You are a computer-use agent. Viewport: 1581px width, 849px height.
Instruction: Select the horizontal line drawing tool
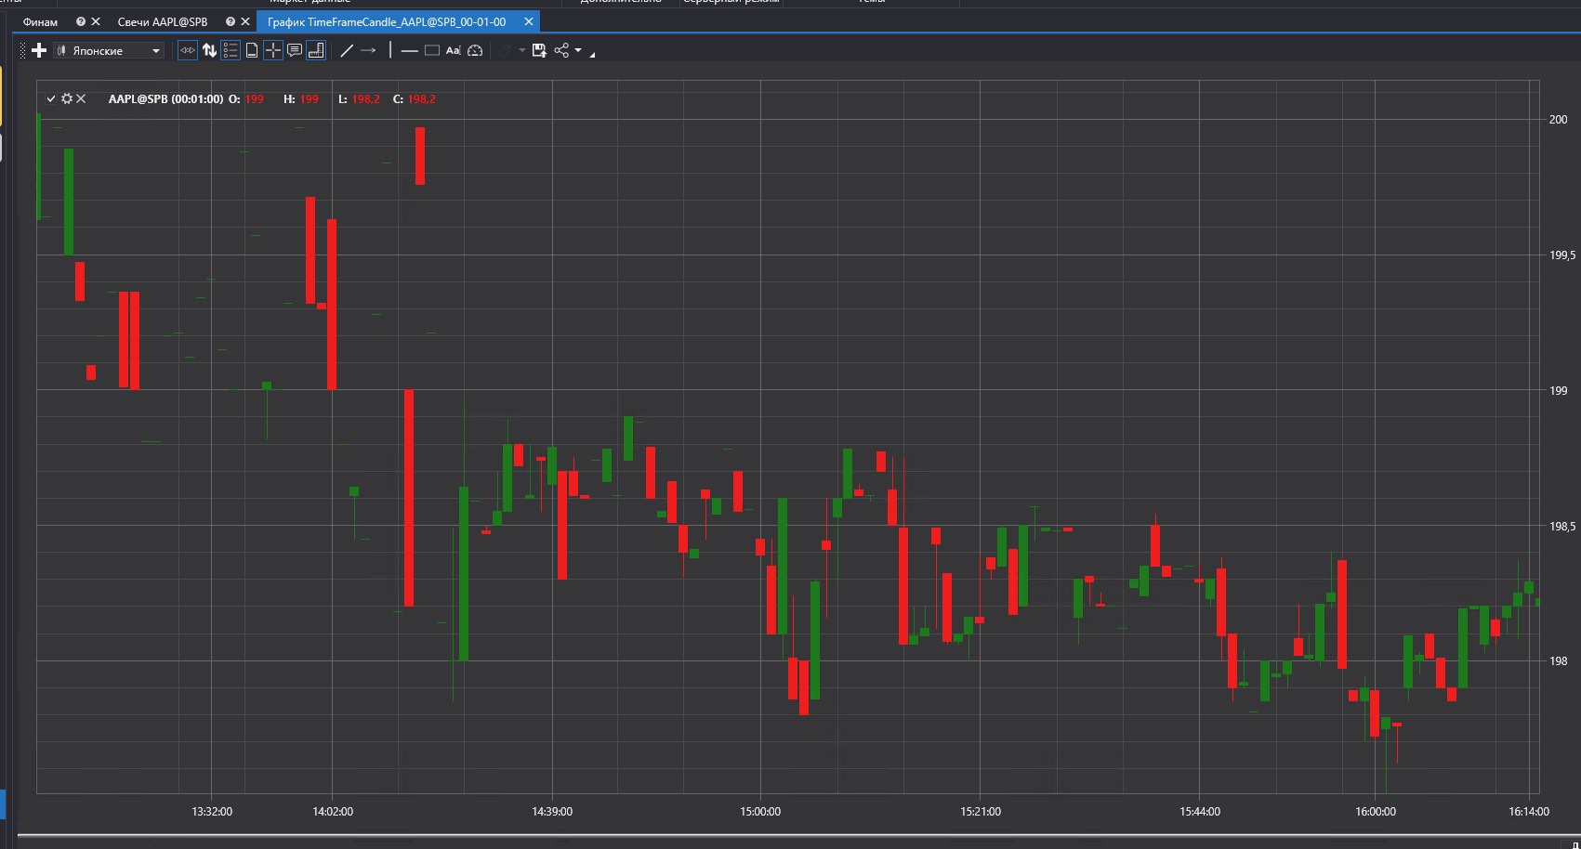tap(409, 50)
